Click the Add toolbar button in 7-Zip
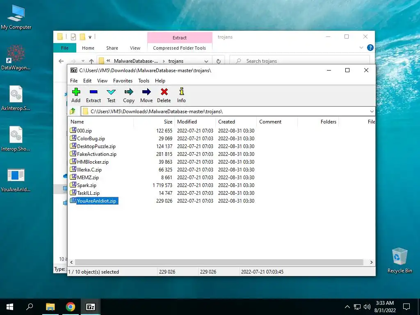Screen dimensions: 420x315 76,95
